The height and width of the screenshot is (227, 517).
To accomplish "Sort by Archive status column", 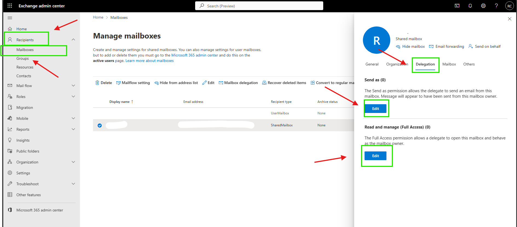I will tap(327, 102).
